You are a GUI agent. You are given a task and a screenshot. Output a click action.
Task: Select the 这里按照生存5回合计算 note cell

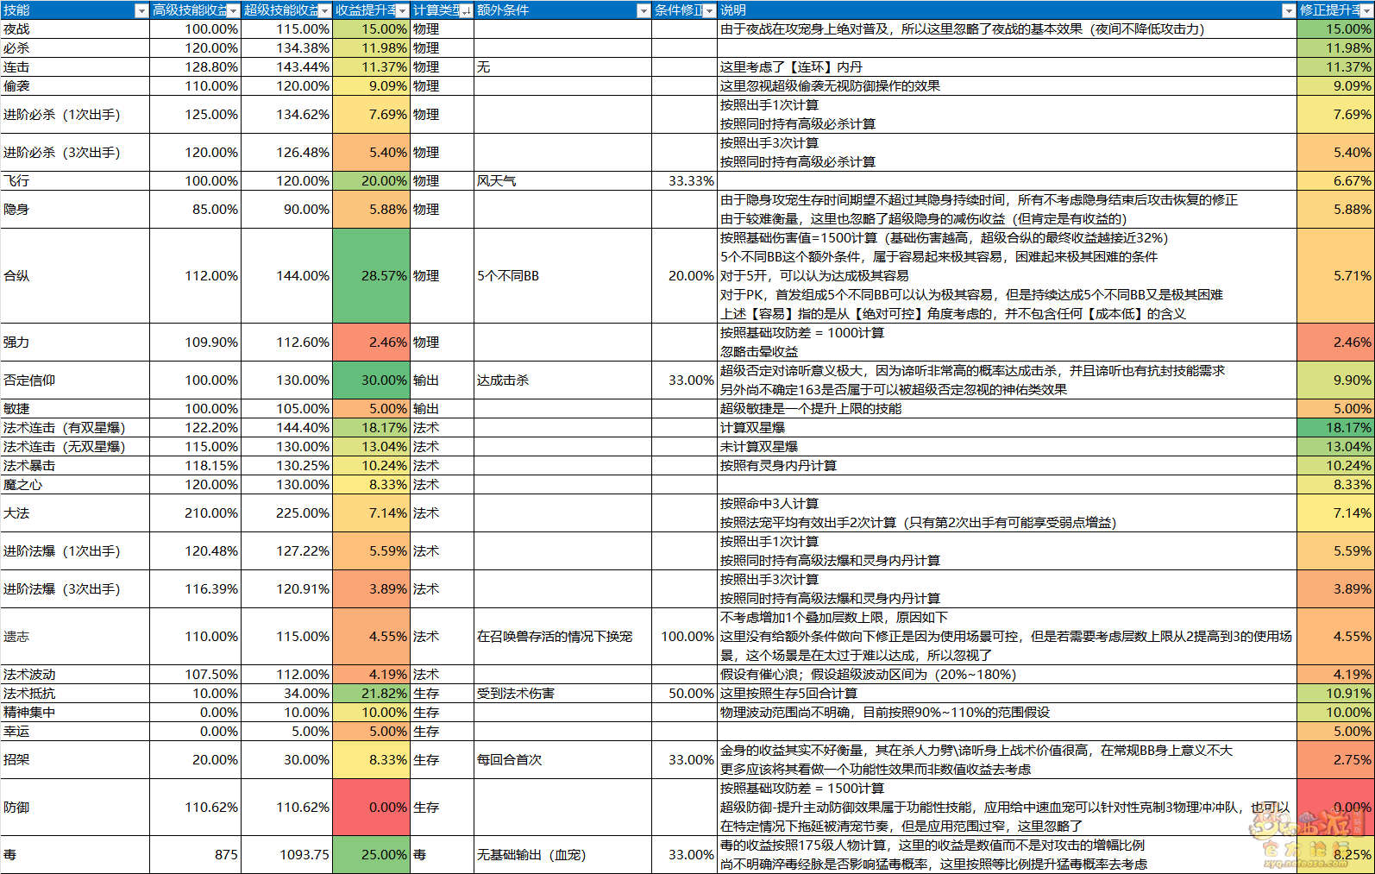1007,694
